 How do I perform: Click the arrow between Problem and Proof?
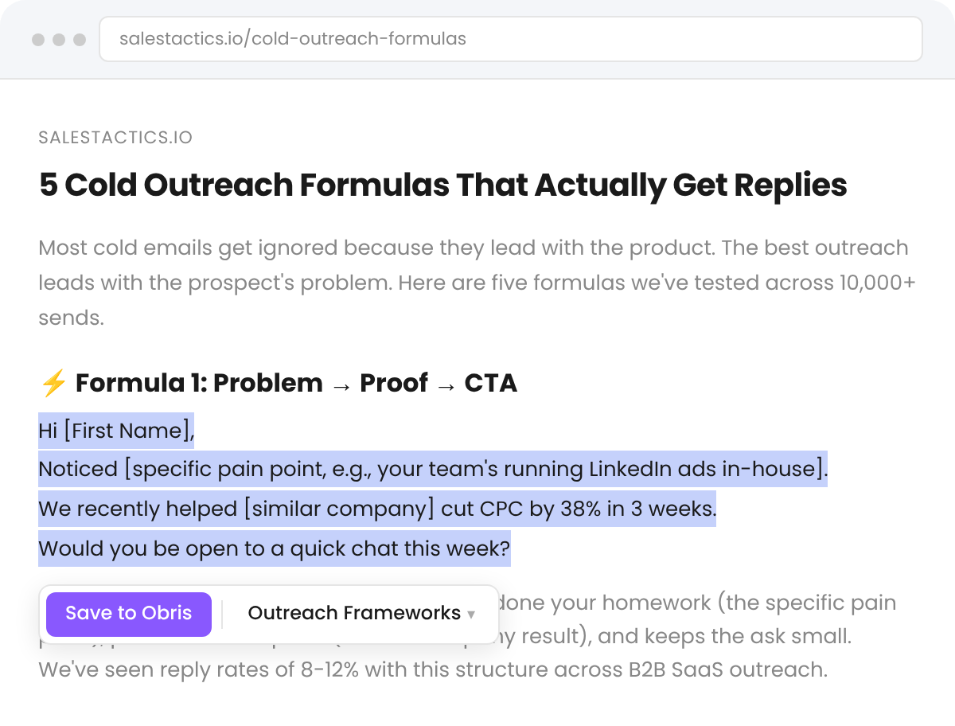pos(341,384)
